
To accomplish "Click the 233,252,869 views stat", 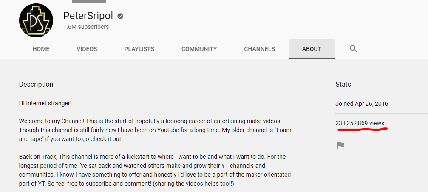I will pyautogui.click(x=360, y=123).
